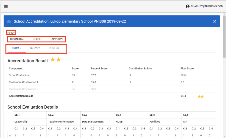Click the Final Score column header
This screenshot has height=138, width=226.
187,68
